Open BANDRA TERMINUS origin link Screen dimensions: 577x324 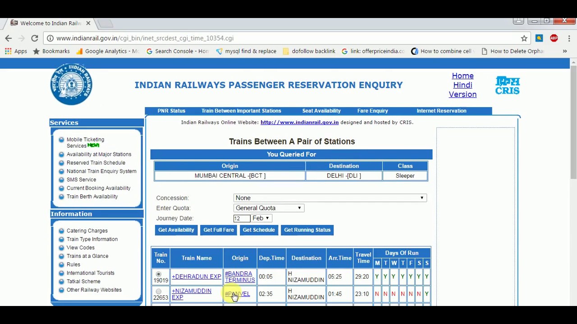pyautogui.click(x=240, y=277)
